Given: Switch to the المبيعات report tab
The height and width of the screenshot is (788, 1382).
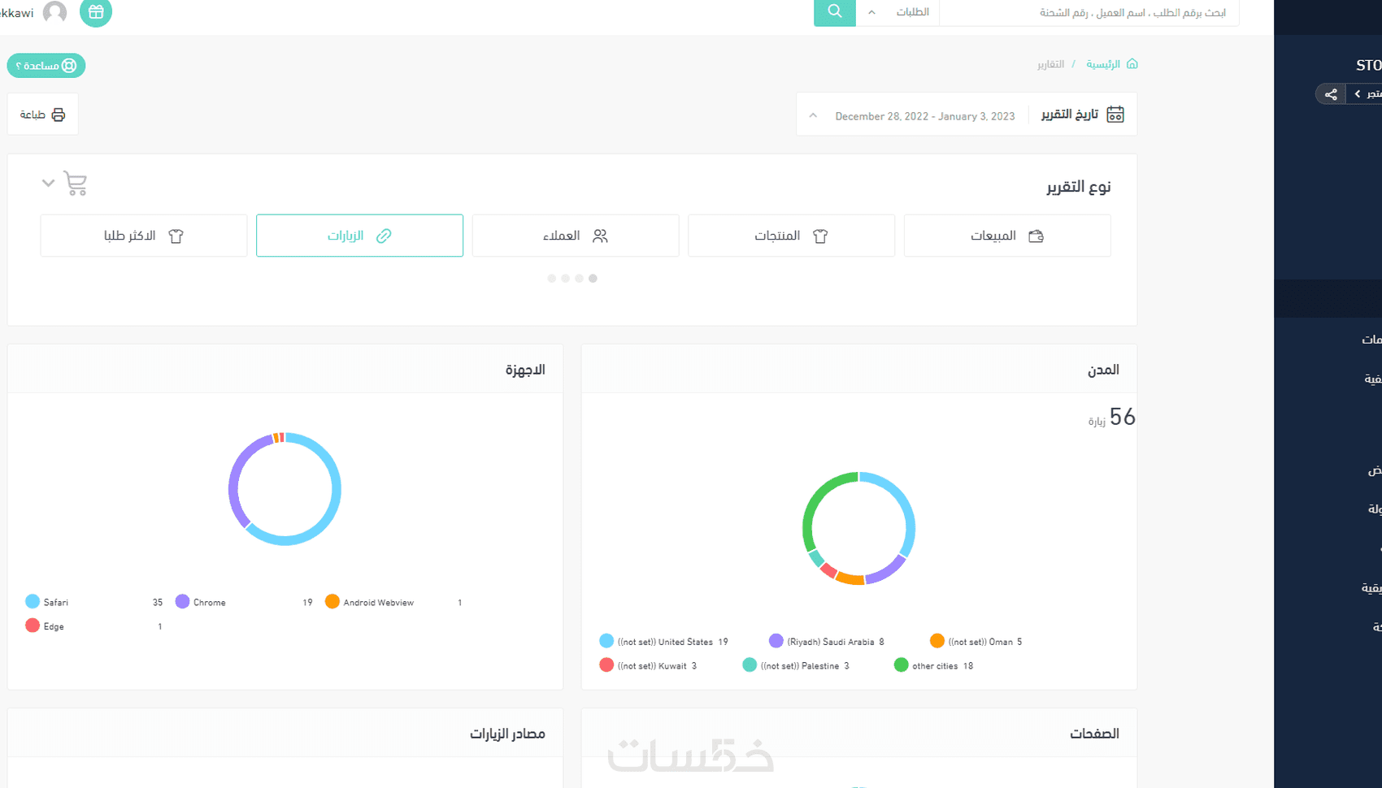Looking at the screenshot, I should [x=1007, y=236].
